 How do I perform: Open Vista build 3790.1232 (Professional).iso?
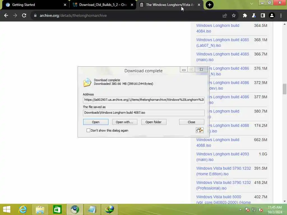tap(223, 185)
